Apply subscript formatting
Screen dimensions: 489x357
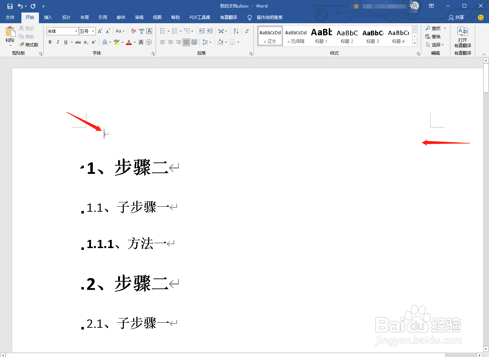[86, 42]
